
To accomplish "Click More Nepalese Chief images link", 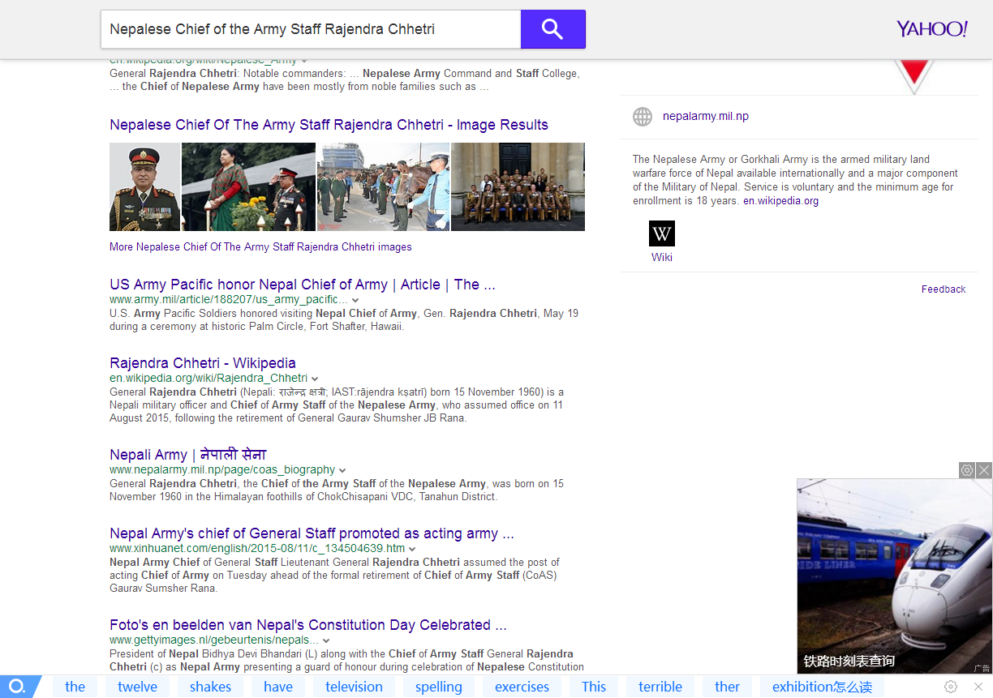I will (x=260, y=247).
